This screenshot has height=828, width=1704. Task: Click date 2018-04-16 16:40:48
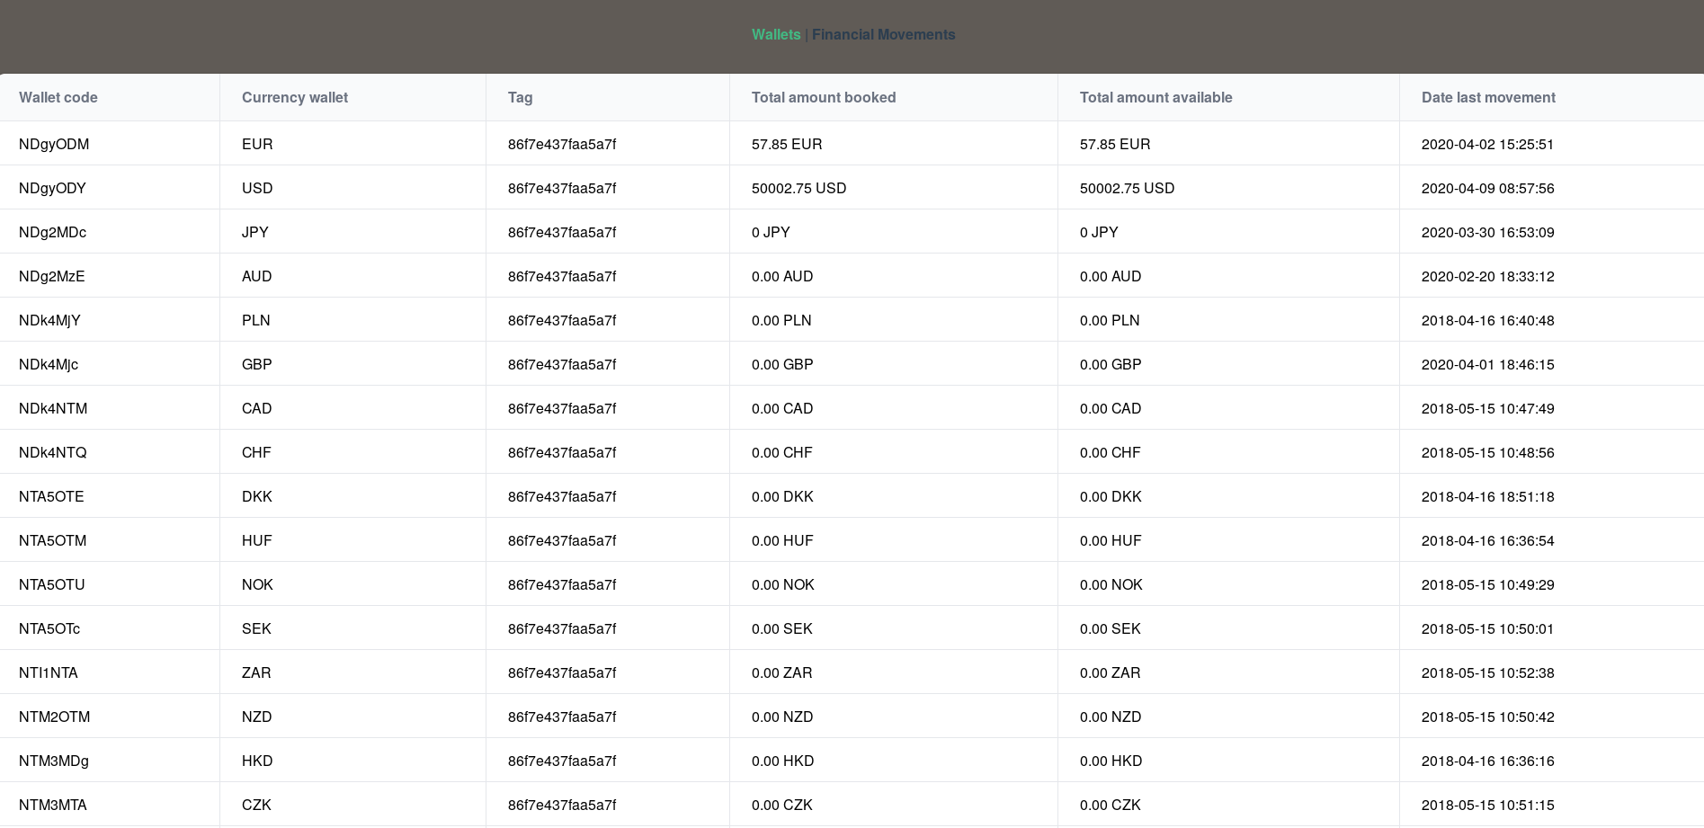point(1487,320)
